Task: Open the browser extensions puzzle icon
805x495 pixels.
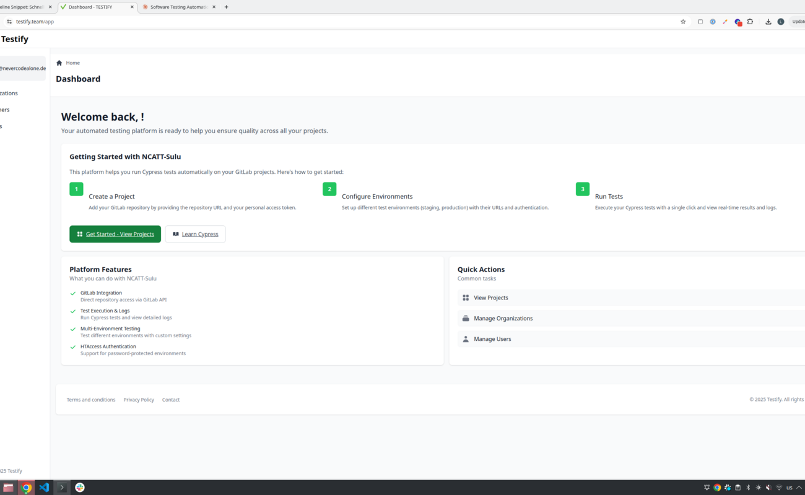Action: [750, 22]
